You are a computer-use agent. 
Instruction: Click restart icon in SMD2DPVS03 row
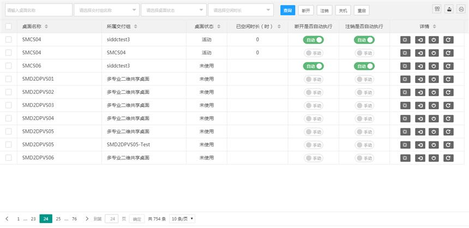coord(448,105)
